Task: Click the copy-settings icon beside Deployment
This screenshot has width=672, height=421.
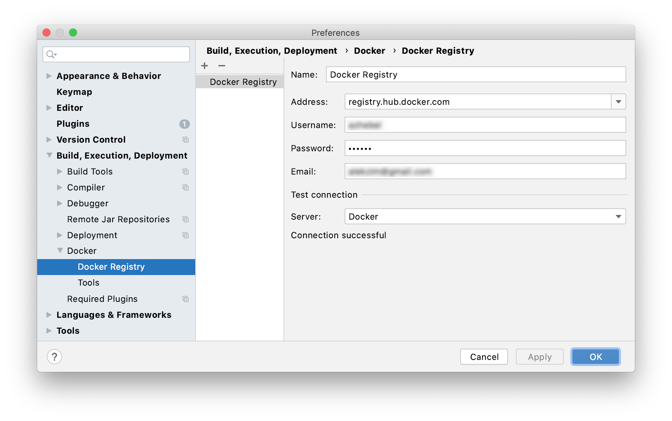Action: click(x=186, y=235)
